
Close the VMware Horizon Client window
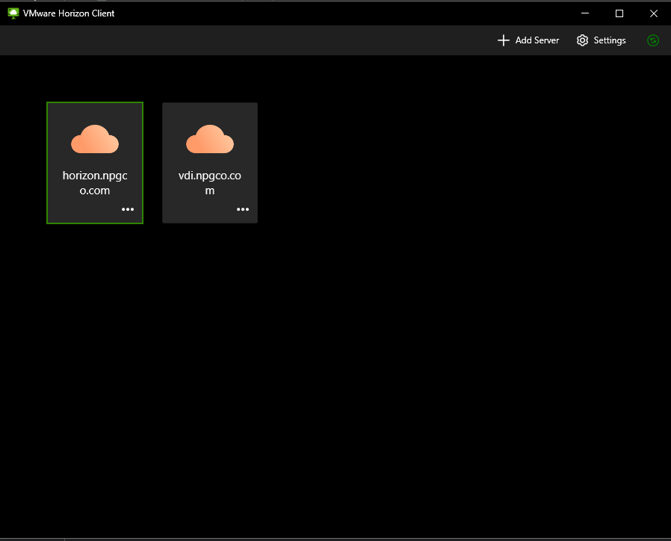click(x=654, y=13)
